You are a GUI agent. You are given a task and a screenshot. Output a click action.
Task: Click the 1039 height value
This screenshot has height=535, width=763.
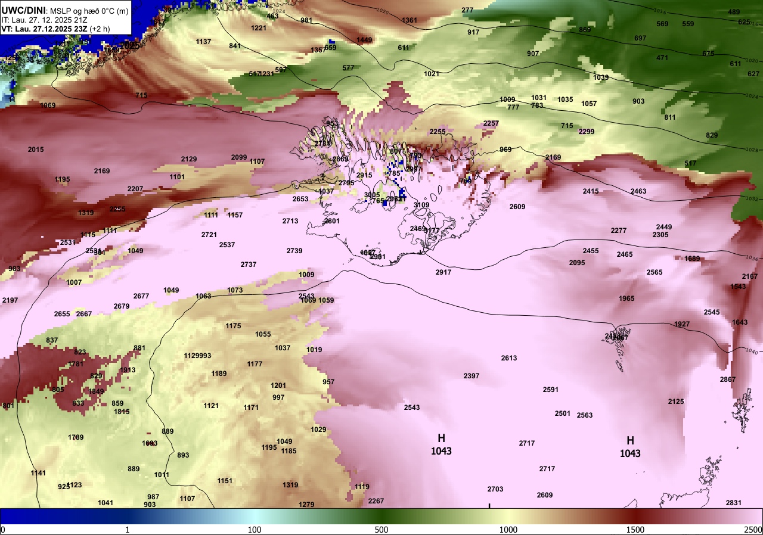pos(601,77)
